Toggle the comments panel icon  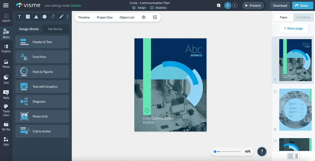tap(218, 5)
